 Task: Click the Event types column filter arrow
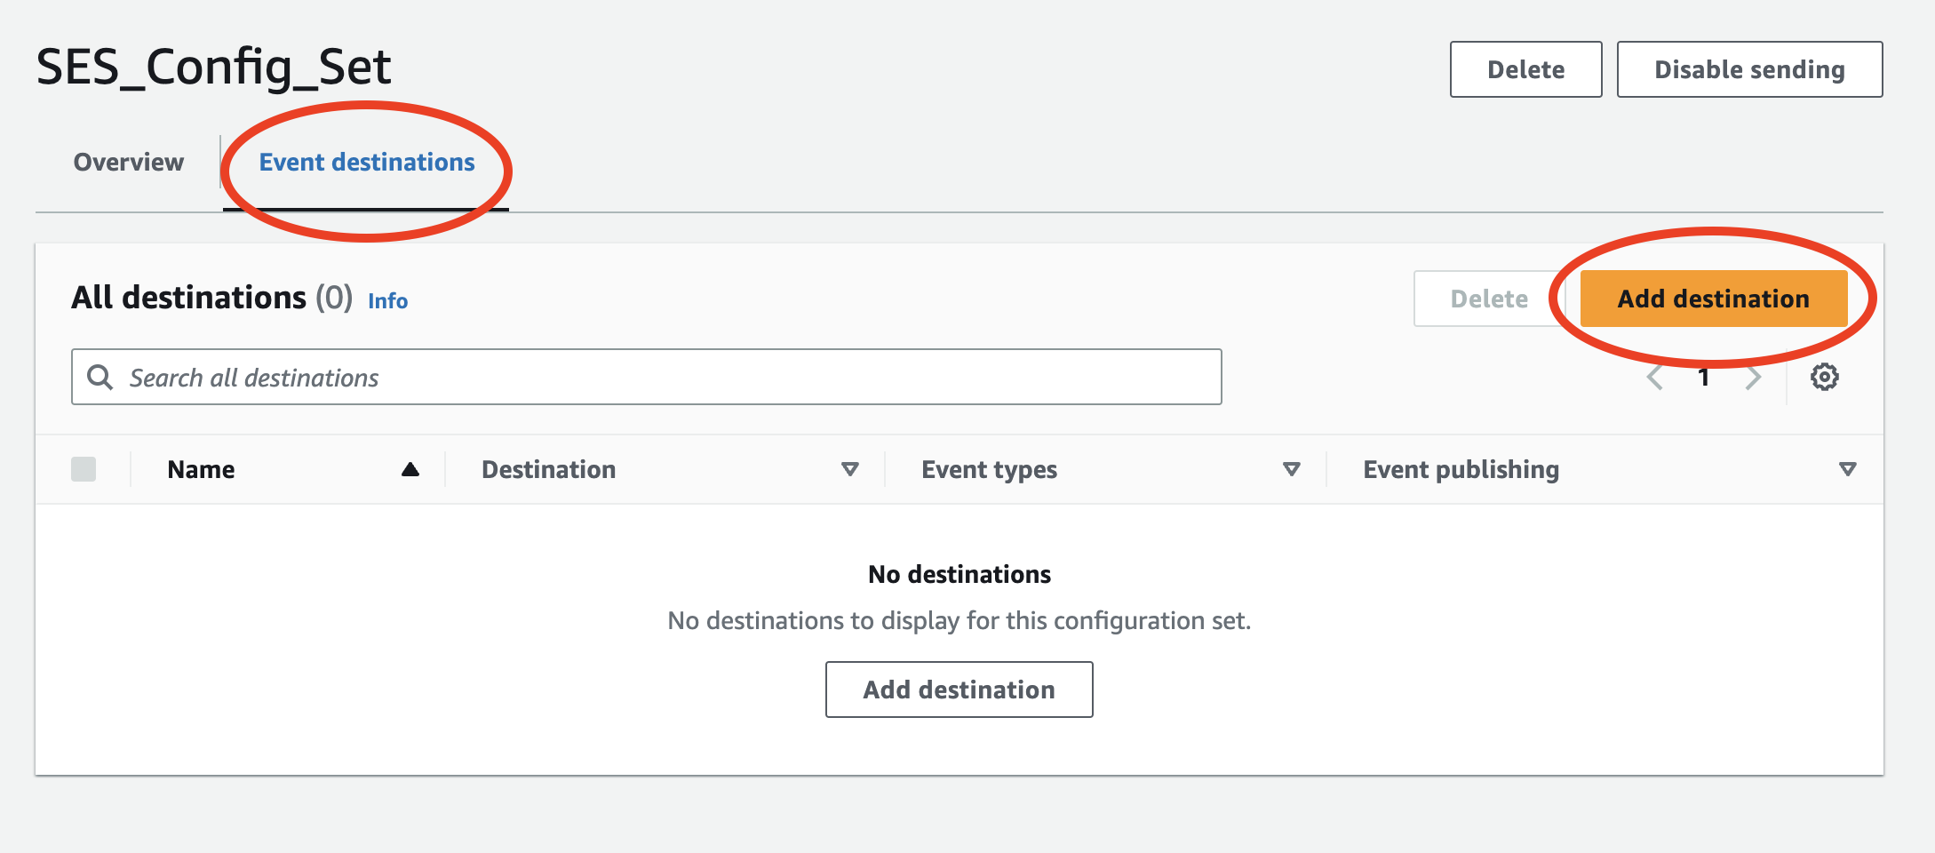click(x=1293, y=468)
